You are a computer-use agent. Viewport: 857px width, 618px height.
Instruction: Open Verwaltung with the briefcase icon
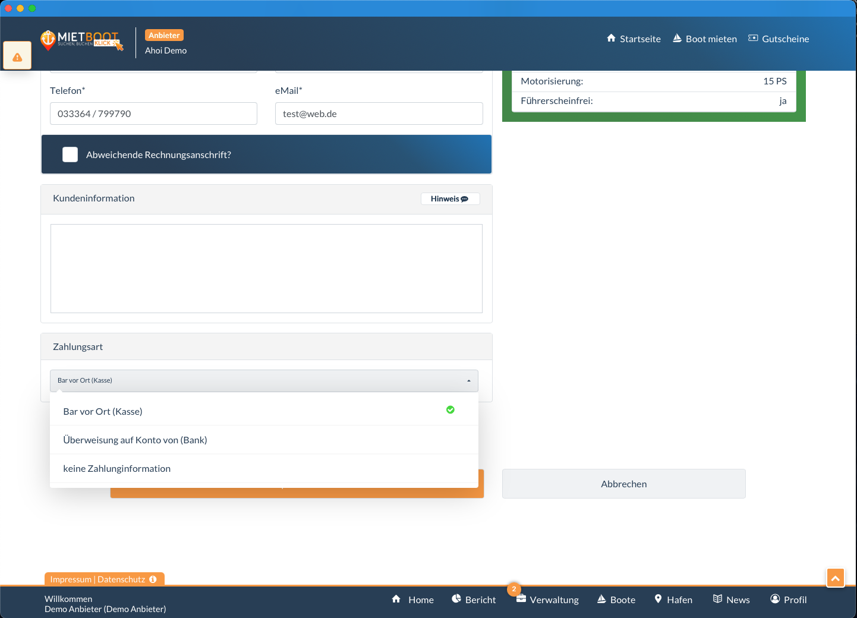pyautogui.click(x=547, y=600)
